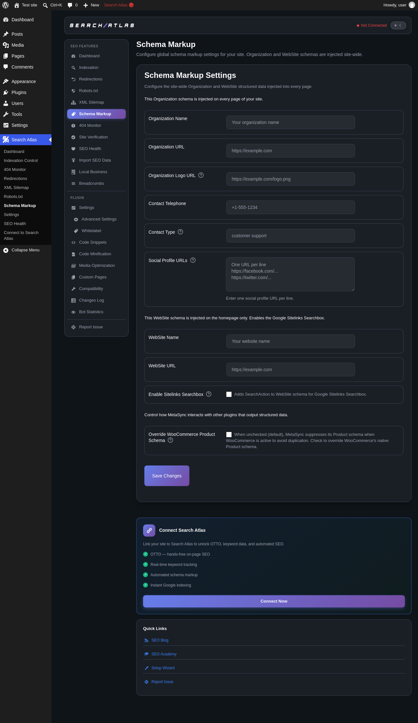
Task: Click the Connect Search Atlas link icon
Action: tap(149, 531)
